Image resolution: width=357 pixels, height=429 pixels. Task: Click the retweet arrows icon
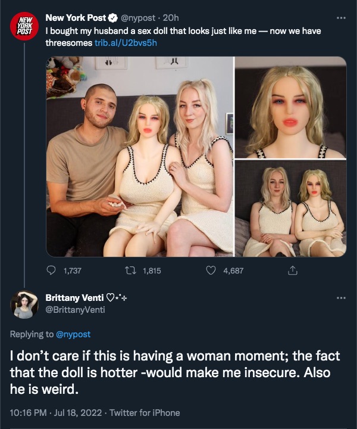[x=130, y=271]
